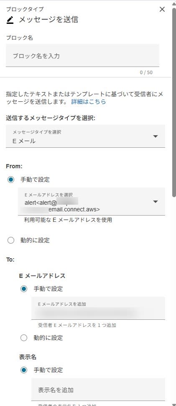Open the 詳細はこちら link
Viewport: 176px width, 406px height.
[x=89, y=101]
